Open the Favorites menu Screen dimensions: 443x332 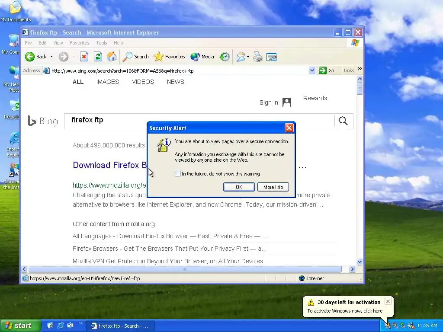80,43
